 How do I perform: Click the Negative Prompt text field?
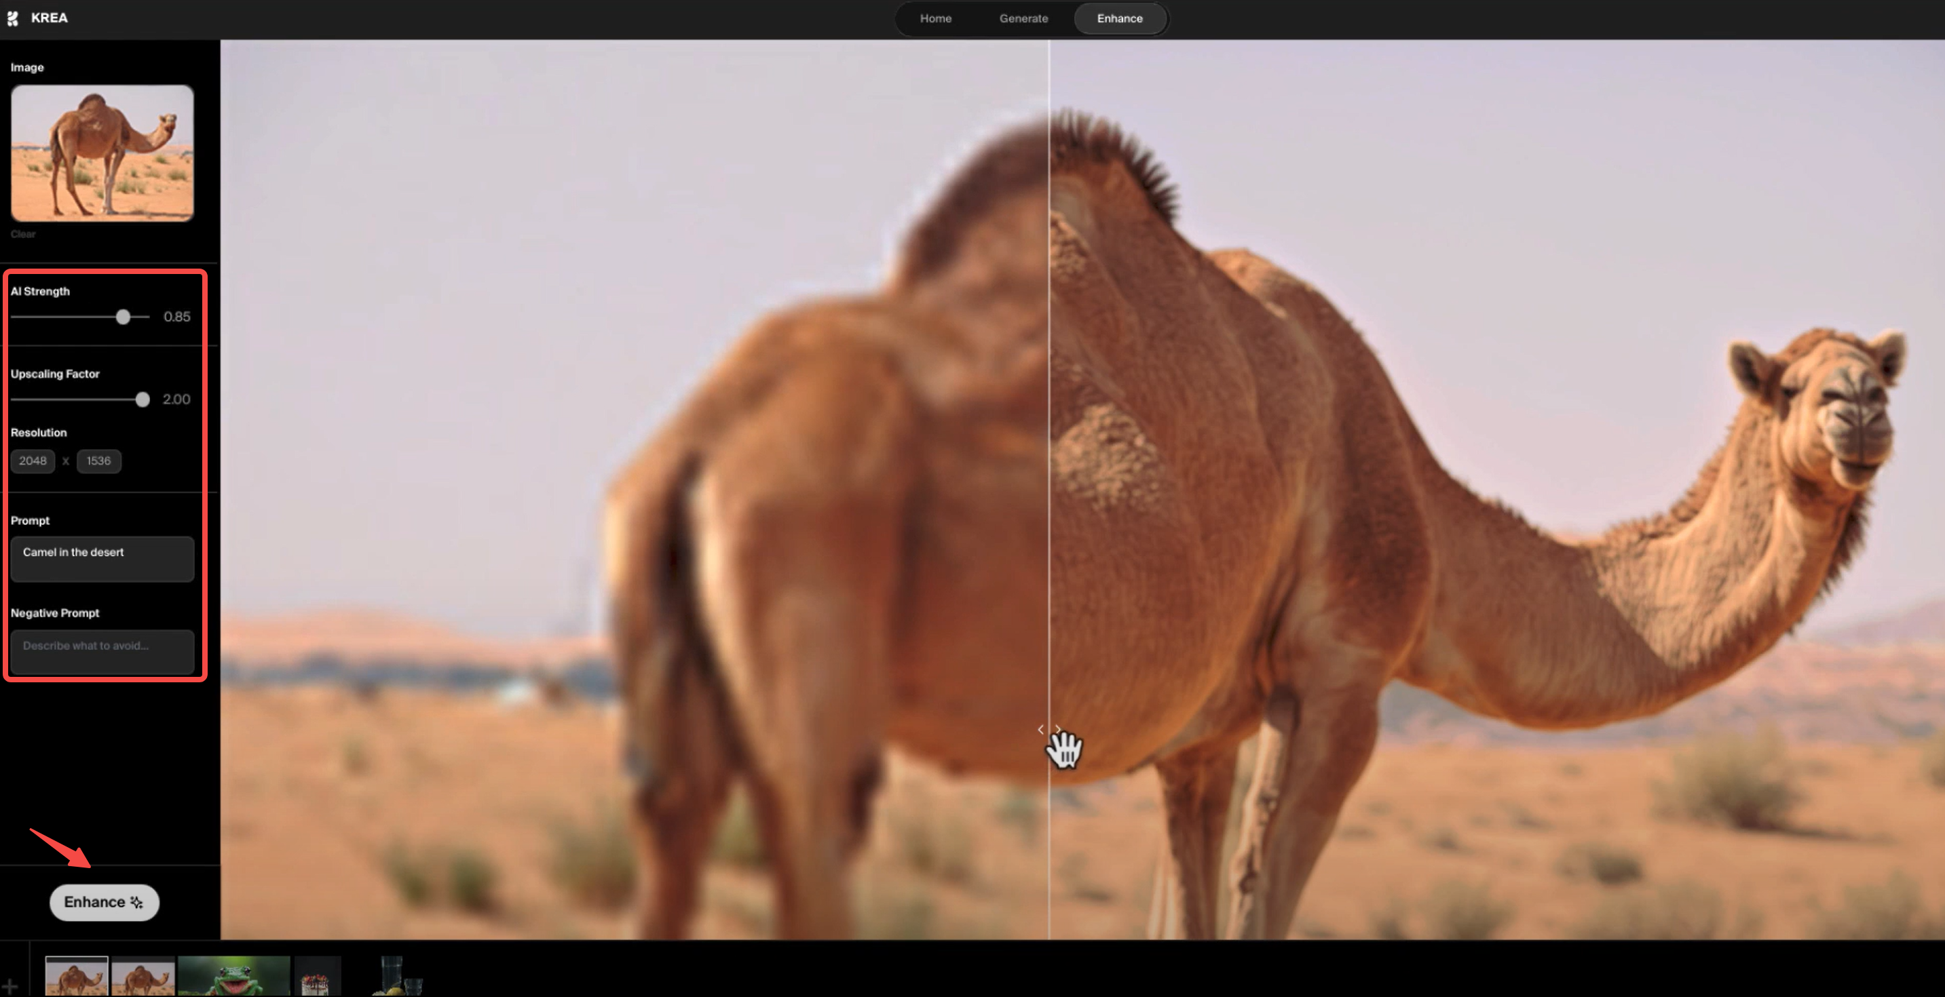click(102, 651)
